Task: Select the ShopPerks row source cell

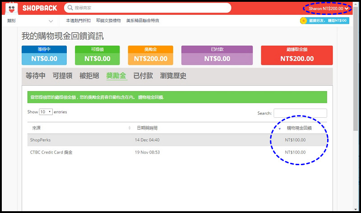Action: 40,140
